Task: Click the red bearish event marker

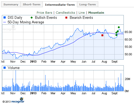Action: pos(102,35)
